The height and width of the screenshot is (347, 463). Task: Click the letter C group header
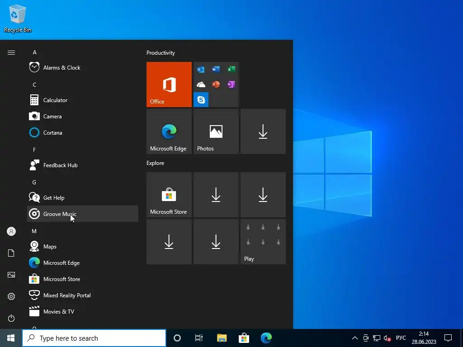point(34,84)
